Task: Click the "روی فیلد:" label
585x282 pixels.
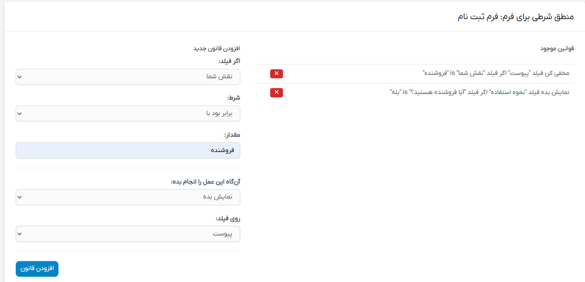Action: 228,218
